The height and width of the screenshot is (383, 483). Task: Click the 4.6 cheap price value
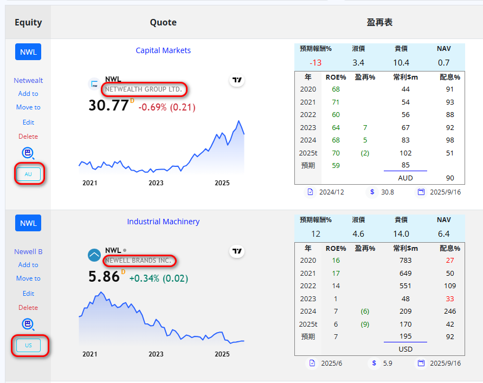[x=358, y=234]
